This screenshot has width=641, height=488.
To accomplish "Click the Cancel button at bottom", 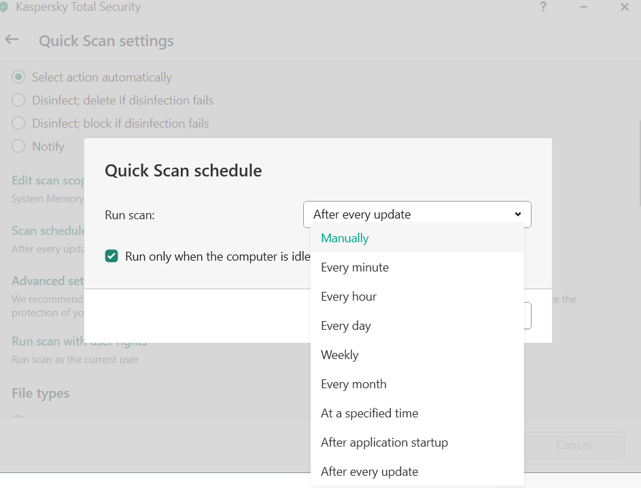I will (x=574, y=445).
